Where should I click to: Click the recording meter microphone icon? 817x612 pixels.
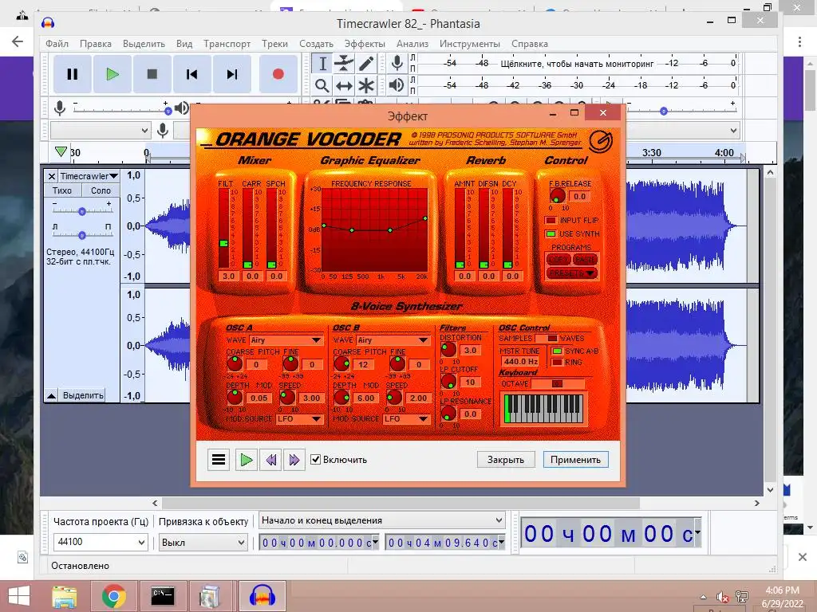pos(397,63)
